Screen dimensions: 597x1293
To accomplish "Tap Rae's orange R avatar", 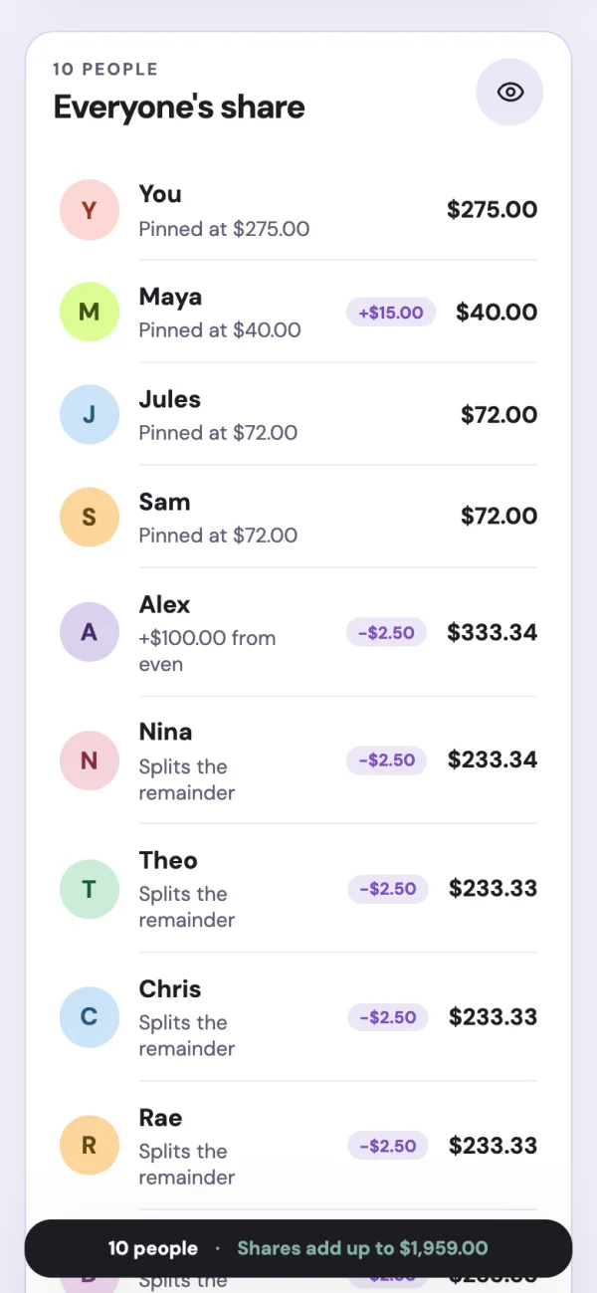I will [x=90, y=1146].
